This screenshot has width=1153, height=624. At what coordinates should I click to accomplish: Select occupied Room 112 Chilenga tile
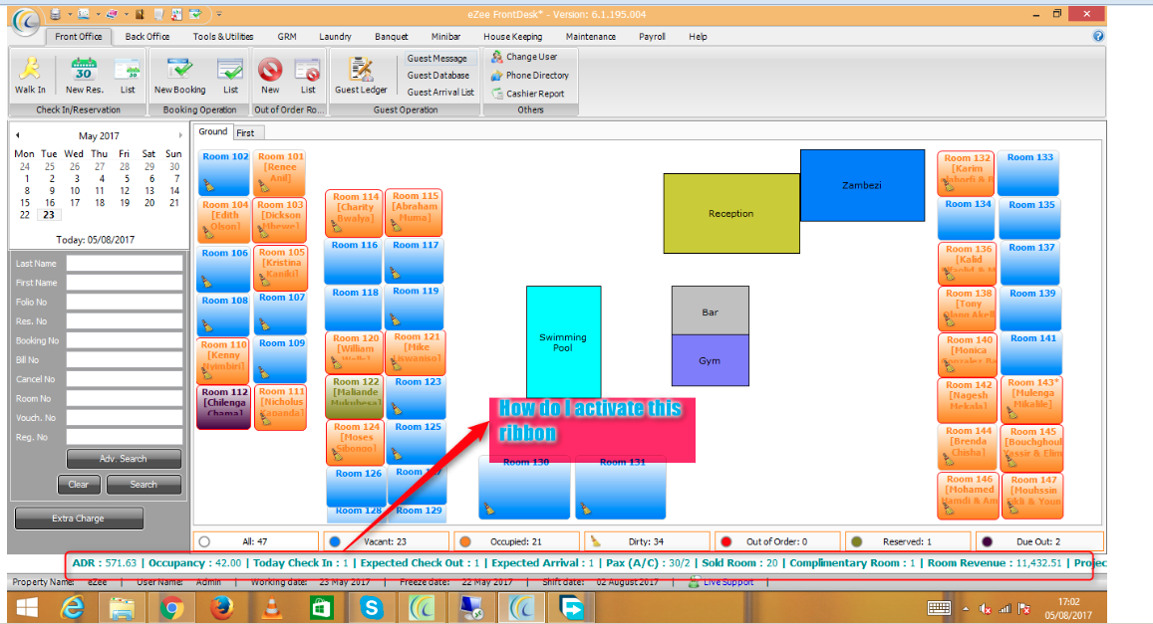pyautogui.click(x=224, y=407)
